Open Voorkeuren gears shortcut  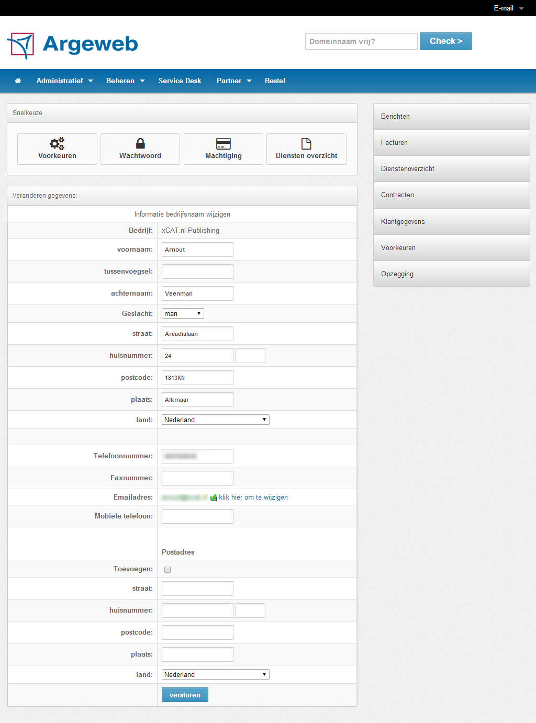point(57,149)
